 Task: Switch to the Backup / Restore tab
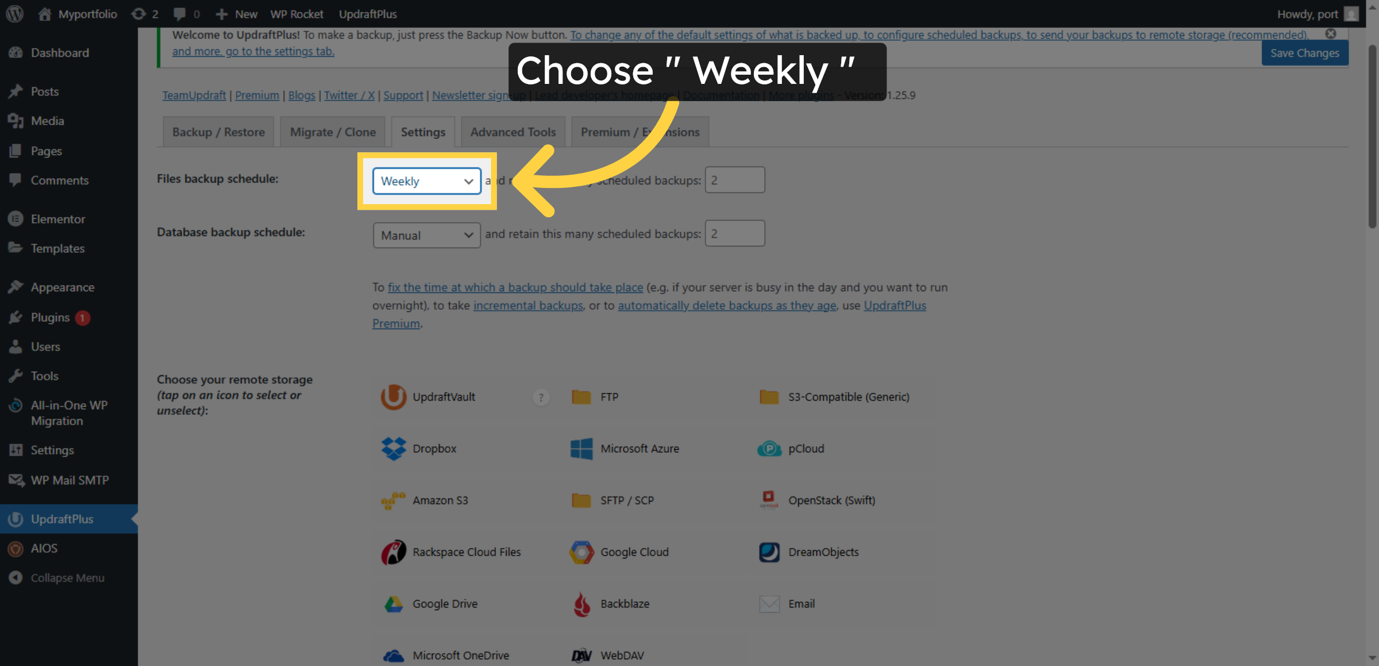pyautogui.click(x=218, y=132)
